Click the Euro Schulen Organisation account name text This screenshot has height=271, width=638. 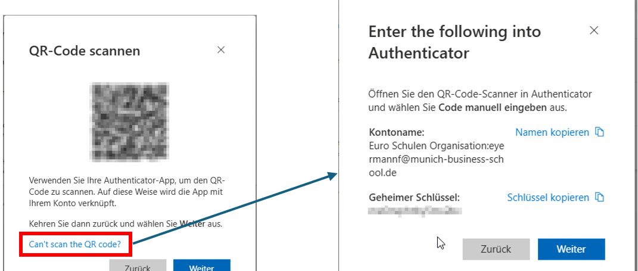click(437, 158)
